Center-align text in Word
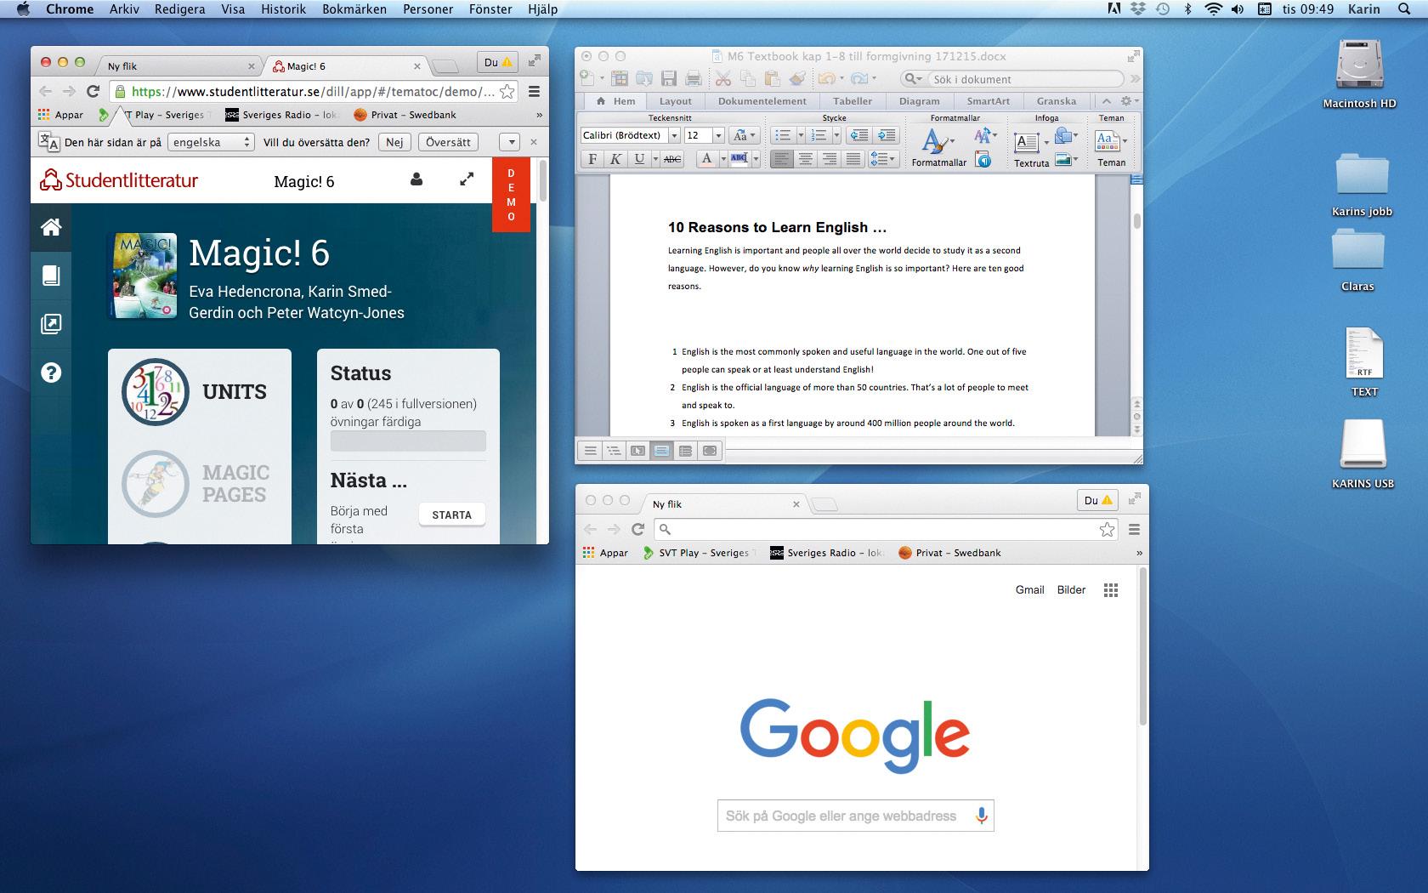The image size is (1428, 893). click(805, 159)
